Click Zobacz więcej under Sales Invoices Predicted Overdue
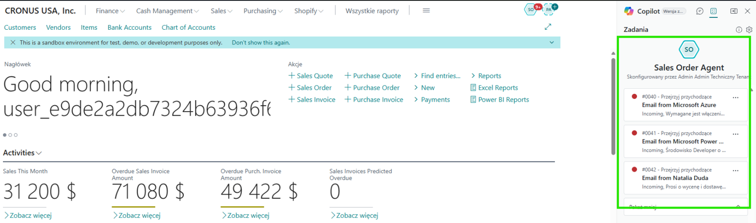The height and width of the screenshot is (223, 756). click(x=354, y=215)
